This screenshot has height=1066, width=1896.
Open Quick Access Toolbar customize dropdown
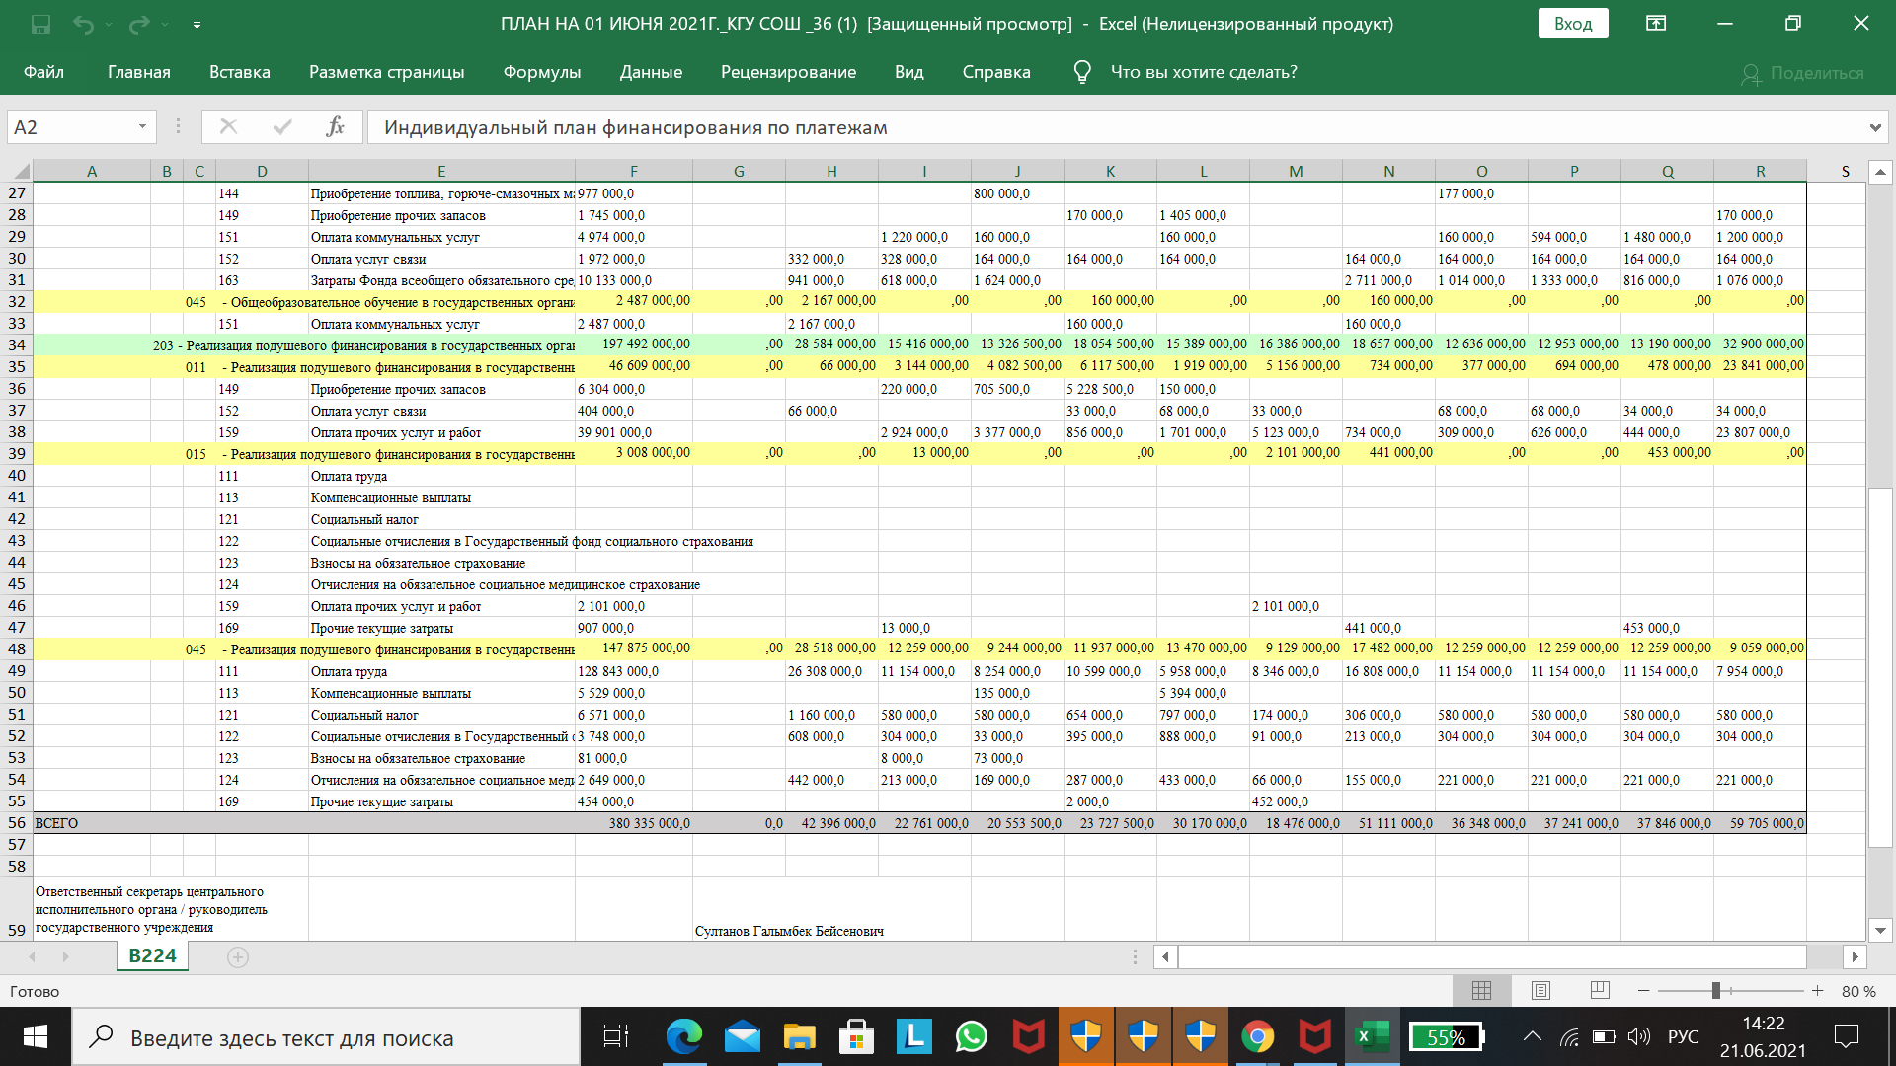197,25
